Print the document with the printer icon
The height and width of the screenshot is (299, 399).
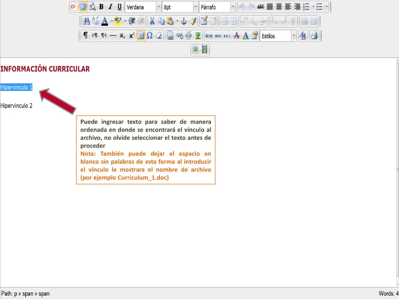[314, 35]
